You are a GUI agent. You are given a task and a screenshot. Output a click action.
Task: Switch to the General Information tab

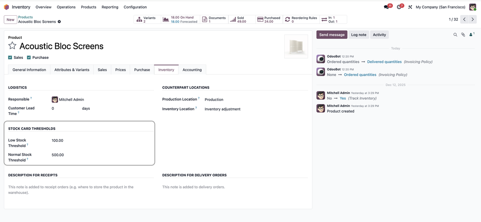(x=29, y=70)
